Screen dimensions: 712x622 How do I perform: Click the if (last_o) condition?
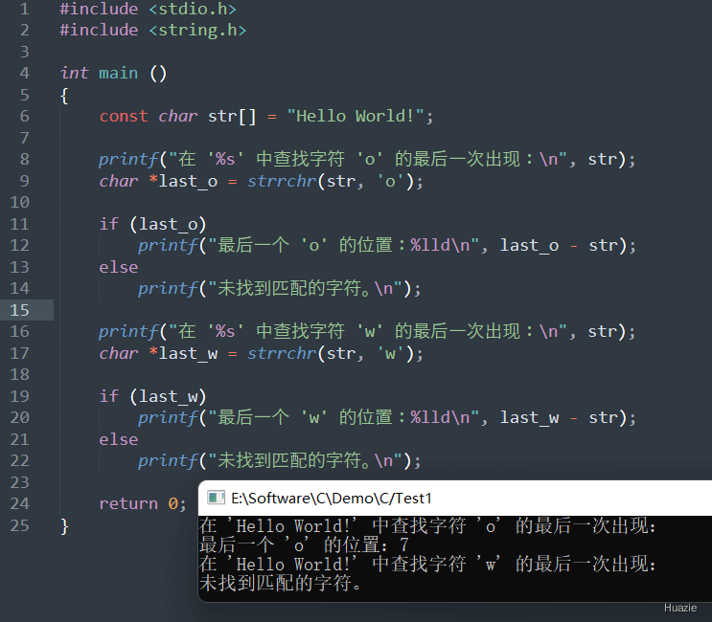(x=153, y=225)
